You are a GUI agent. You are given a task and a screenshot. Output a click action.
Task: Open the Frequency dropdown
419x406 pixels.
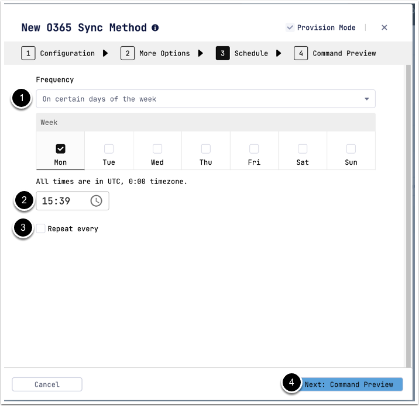coord(206,99)
